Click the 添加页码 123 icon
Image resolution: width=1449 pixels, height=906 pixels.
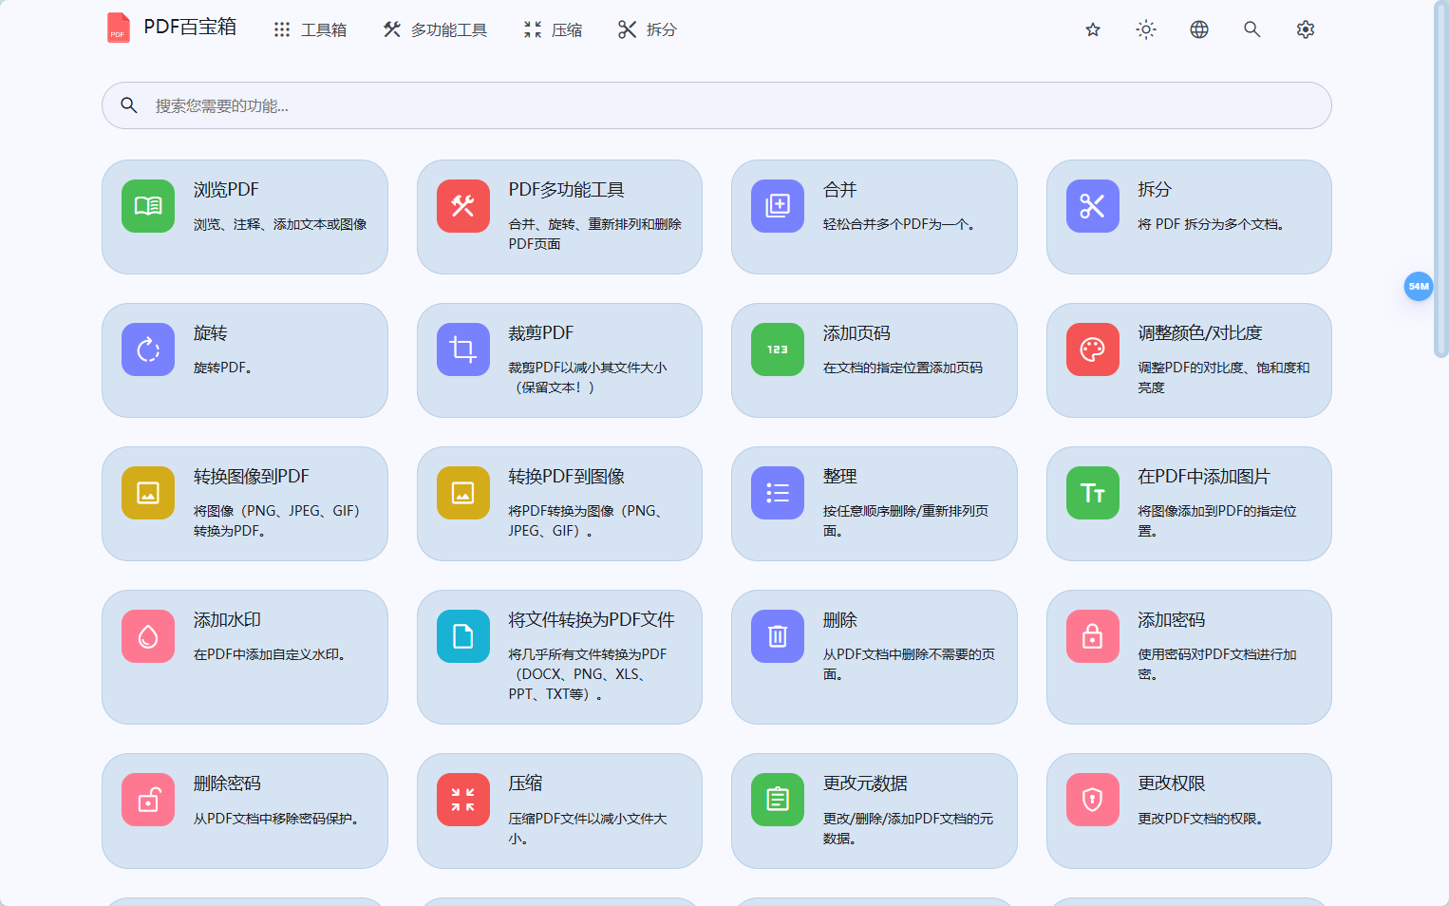tap(778, 349)
